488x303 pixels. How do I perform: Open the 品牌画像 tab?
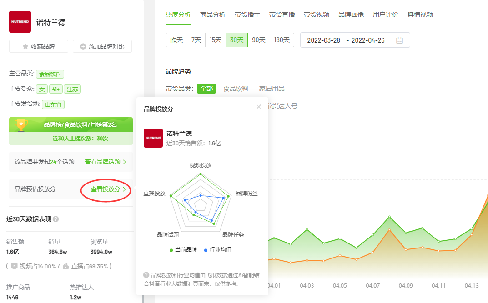click(x=351, y=15)
